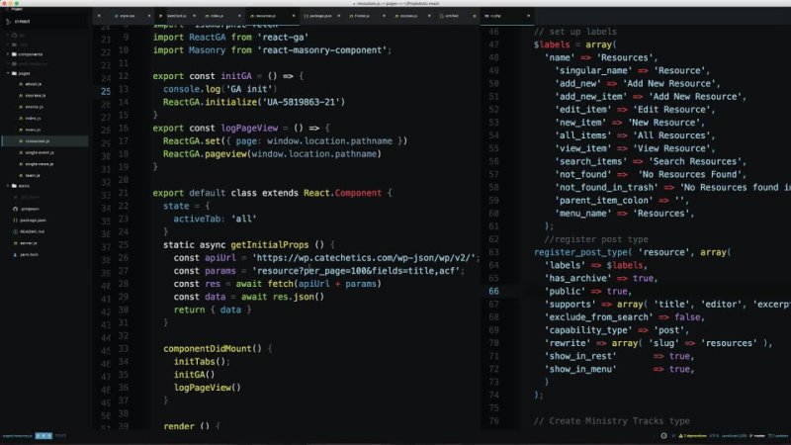Image resolution: width=791 pixels, height=445 pixels.
Task: Click line number 25 in the left gutter
Action: pyautogui.click(x=105, y=91)
